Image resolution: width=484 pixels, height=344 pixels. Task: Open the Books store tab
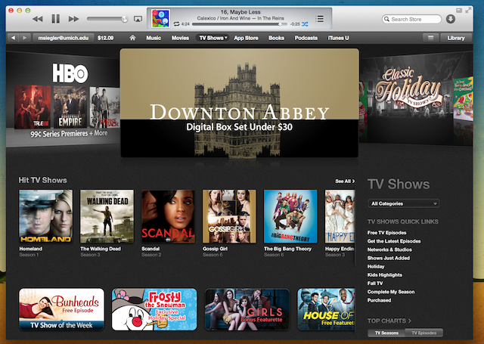coord(276,38)
